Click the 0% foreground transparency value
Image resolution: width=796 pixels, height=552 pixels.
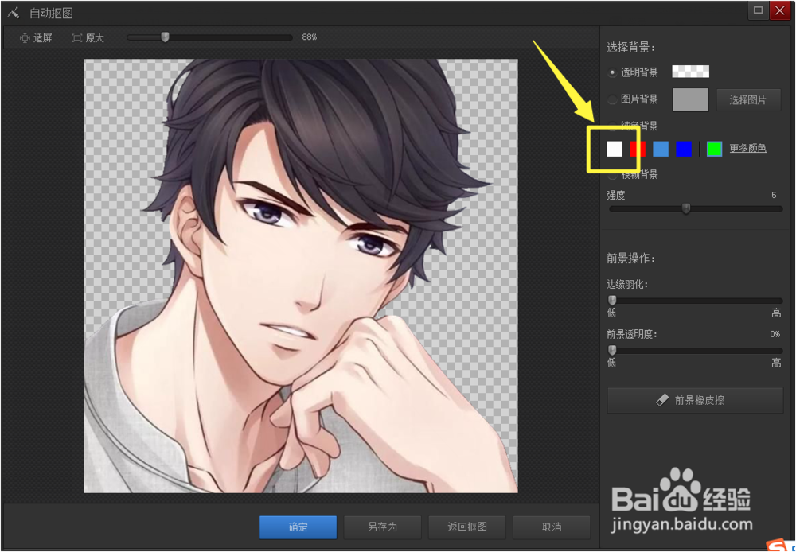point(775,334)
